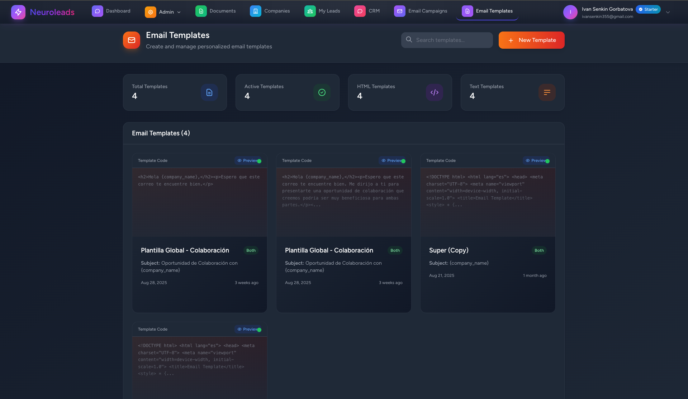Viewport: 688px width, 399px height.
Task: Click the Both badge on Super (Copy)
Action: 539,250
